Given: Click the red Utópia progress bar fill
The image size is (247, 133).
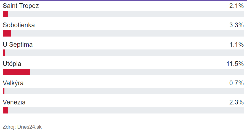Looking at the screenshot, I should [x=17, y=72].
